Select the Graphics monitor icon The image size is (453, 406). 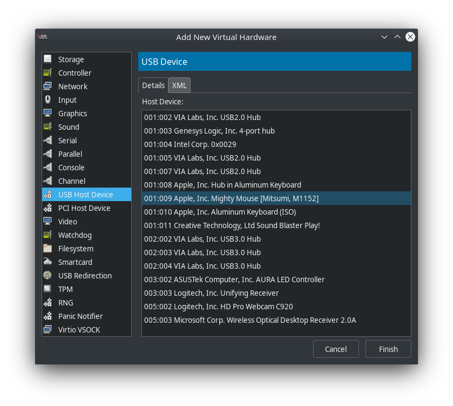click(x=48, y=113)
